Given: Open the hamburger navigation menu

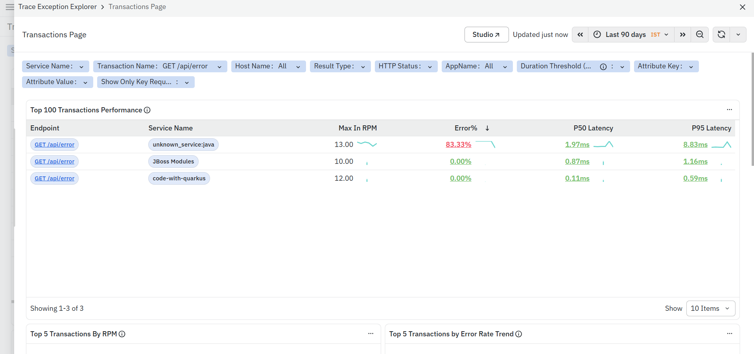Looking at the screenshot, I should coord(10,7).
